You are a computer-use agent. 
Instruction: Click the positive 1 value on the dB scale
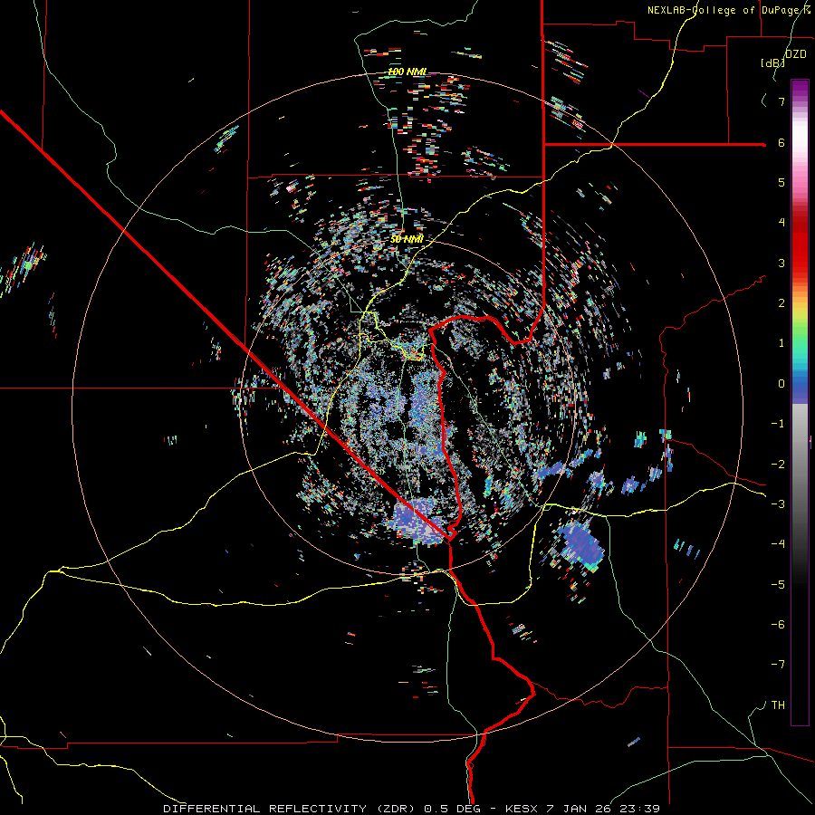pyautogui.click(x=781, y=343)
